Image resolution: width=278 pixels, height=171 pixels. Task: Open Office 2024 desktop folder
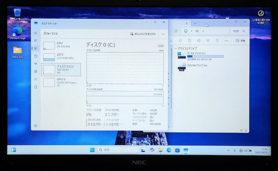click(x=17, y=52)
